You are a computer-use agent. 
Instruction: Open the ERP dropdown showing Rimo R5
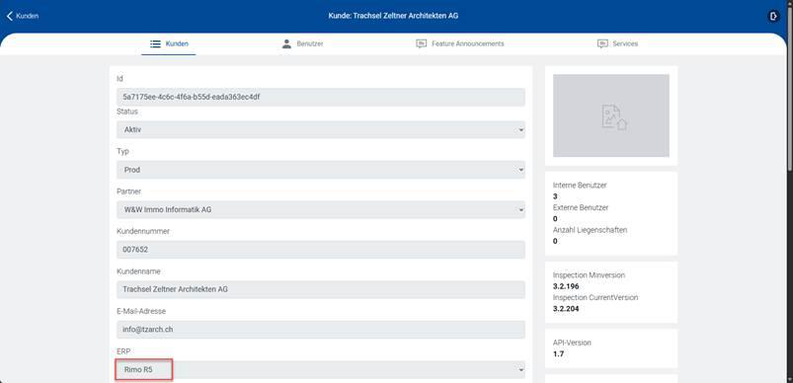coord(321,370)
